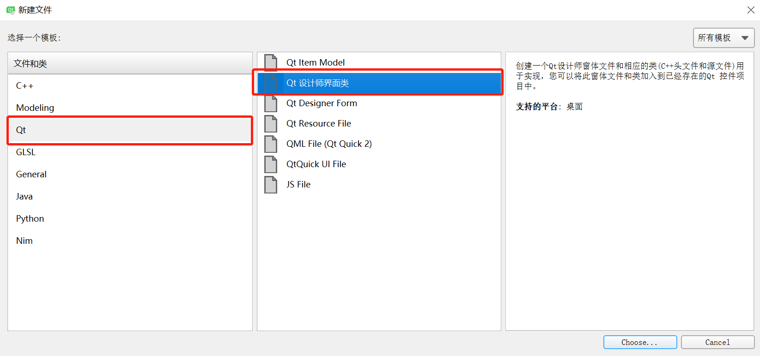The width and height of the screenshot is (760, 356).
Task: Select the C++ category
Action: tap(130, 85)
